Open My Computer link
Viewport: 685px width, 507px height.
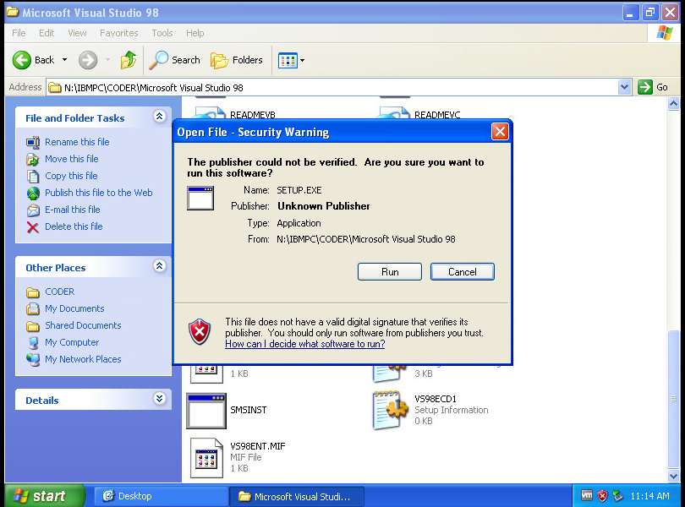click(72, 342)
